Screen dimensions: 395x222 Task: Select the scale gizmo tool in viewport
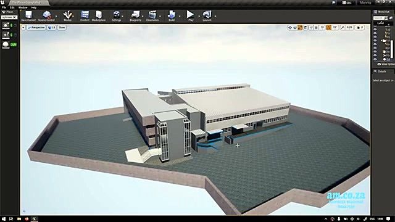(300, 27)
